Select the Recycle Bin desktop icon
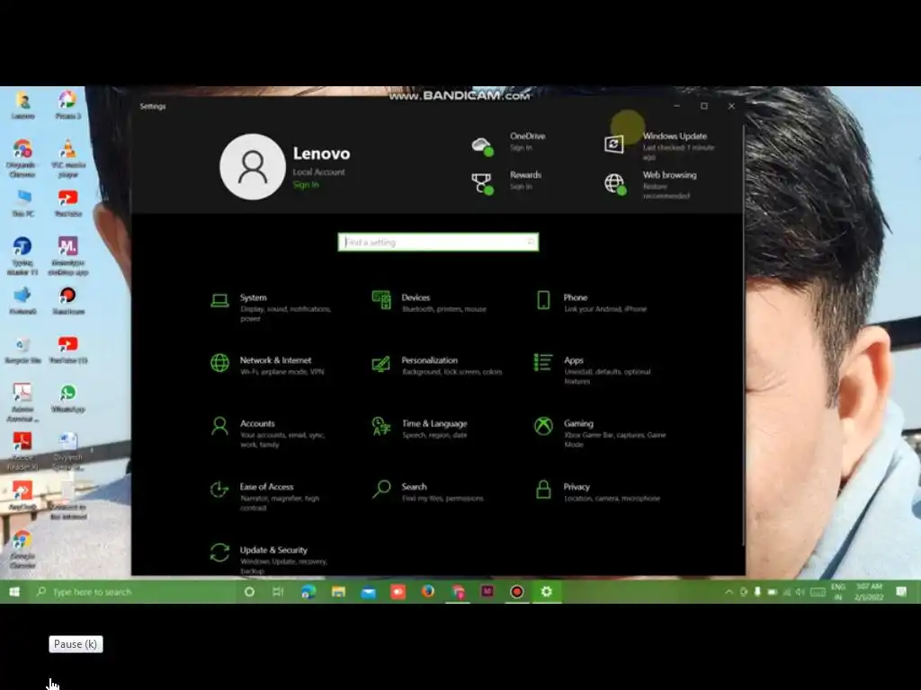The width and height of the screenshot is (921, 690). point(22,350)
